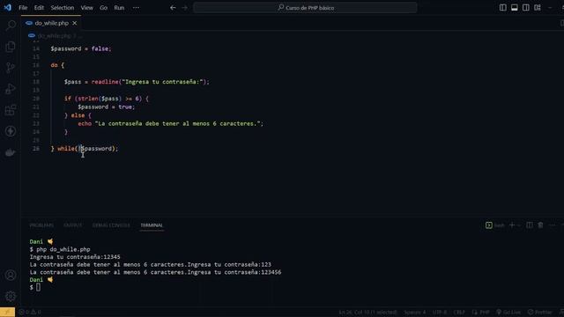564x317 pixels.
Task: Close the do_while.php tab
Action: pos(74,23)
